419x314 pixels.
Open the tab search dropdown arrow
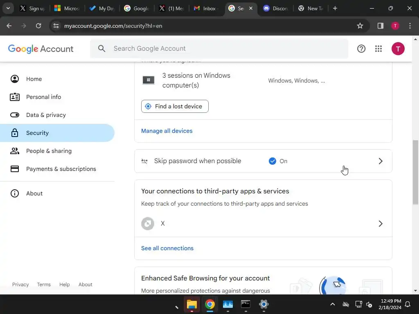[x=8, y=8]
